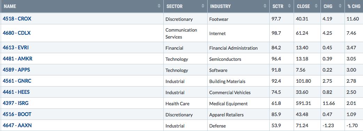This screenshot has width=363, height=131.
Task: Click CHG column sort arrows icon
Action: click(340, 6)
